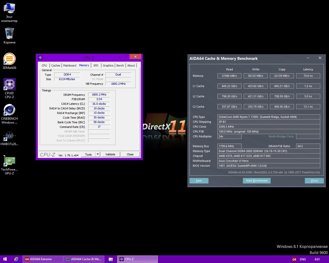Click DRAM Frequency value in CPU-Z Timings
This screenshot has height=263, width=329.
[99, 95]
